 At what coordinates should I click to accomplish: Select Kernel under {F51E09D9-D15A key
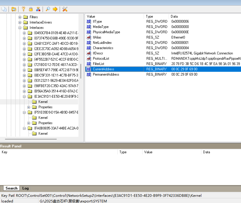(43, 118)
